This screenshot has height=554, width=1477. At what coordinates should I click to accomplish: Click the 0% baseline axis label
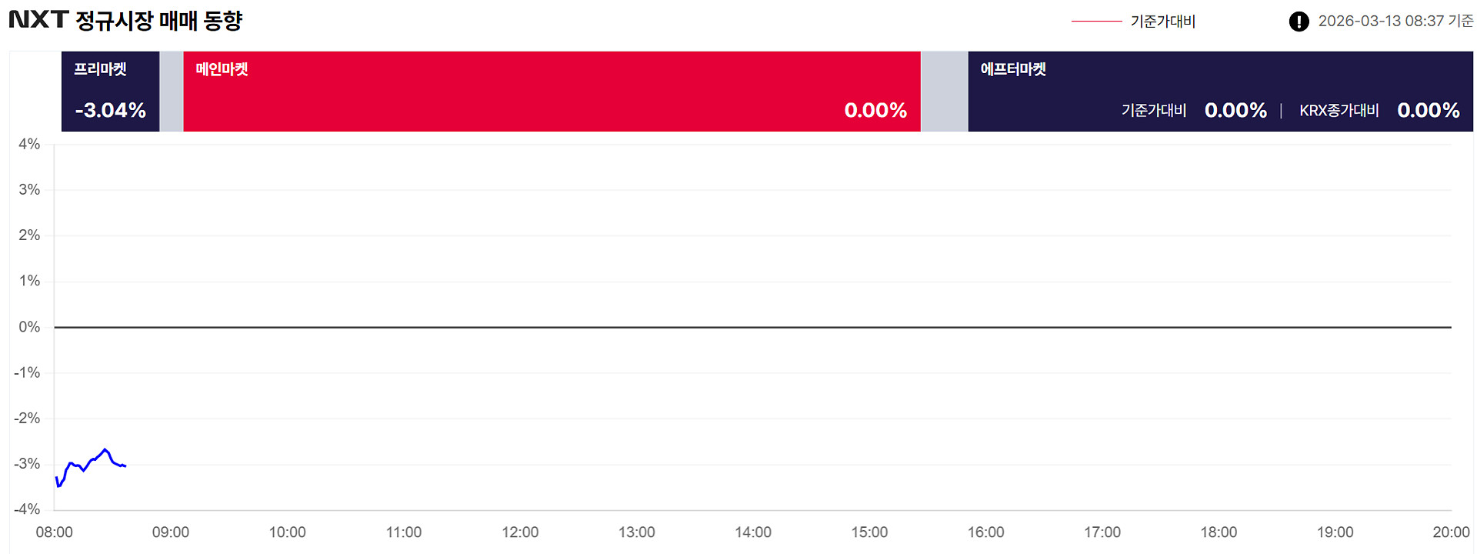[x=29, y=327]
